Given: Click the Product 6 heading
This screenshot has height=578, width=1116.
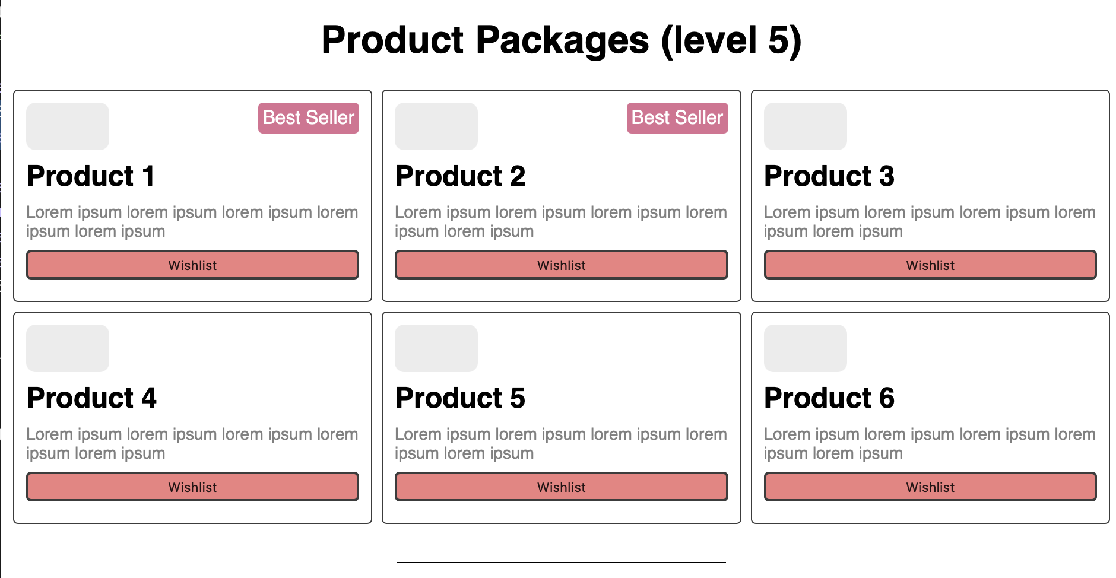Looking at the screenshot, I should click(x=829, y=398).
